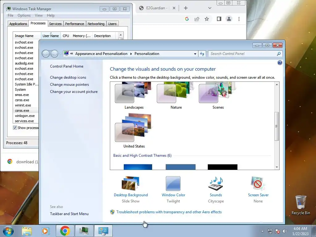This screenshot has height=237, width=316.
Task: Switch to the Services tab
Action: click(x=55, y=24)
